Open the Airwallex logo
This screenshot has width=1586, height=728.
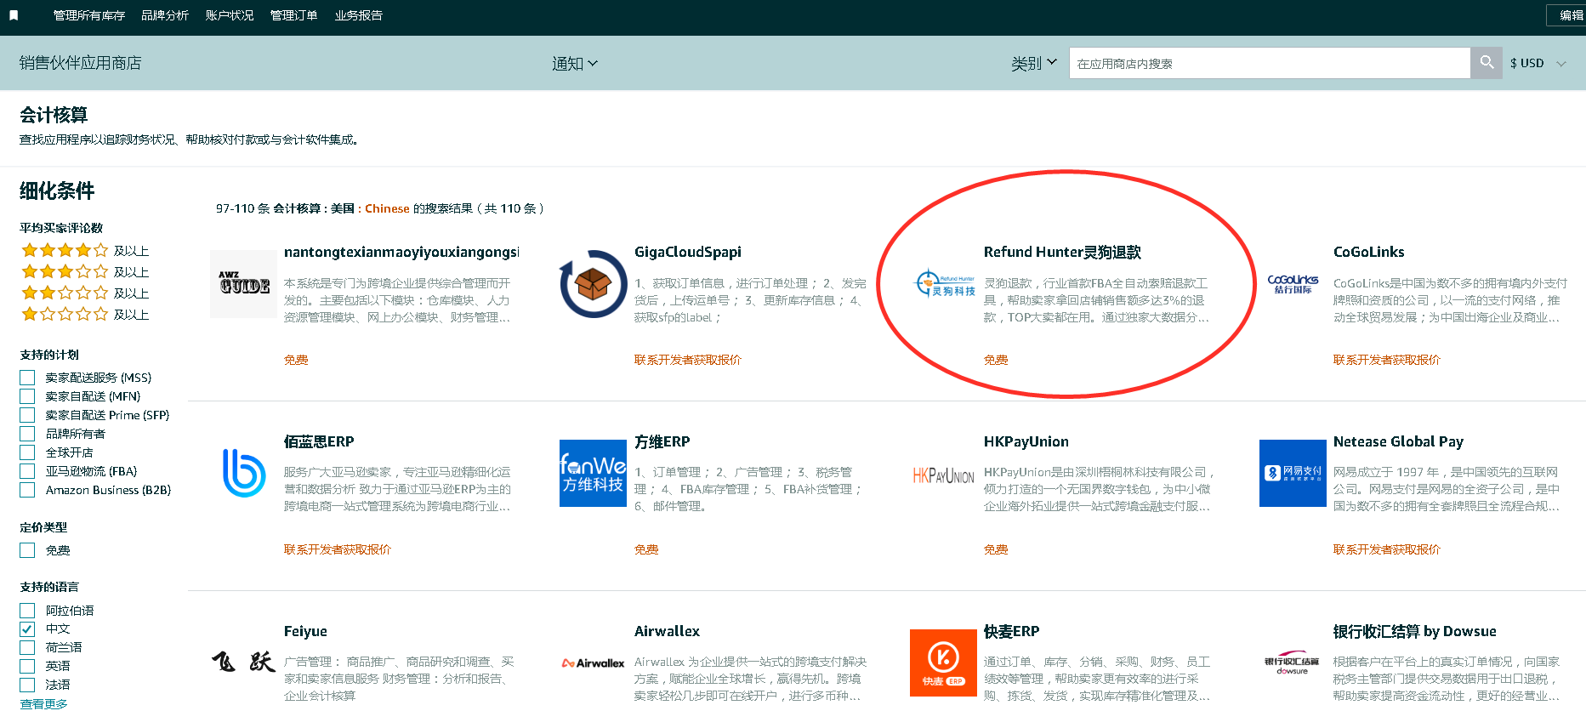(x=594, y=663)
